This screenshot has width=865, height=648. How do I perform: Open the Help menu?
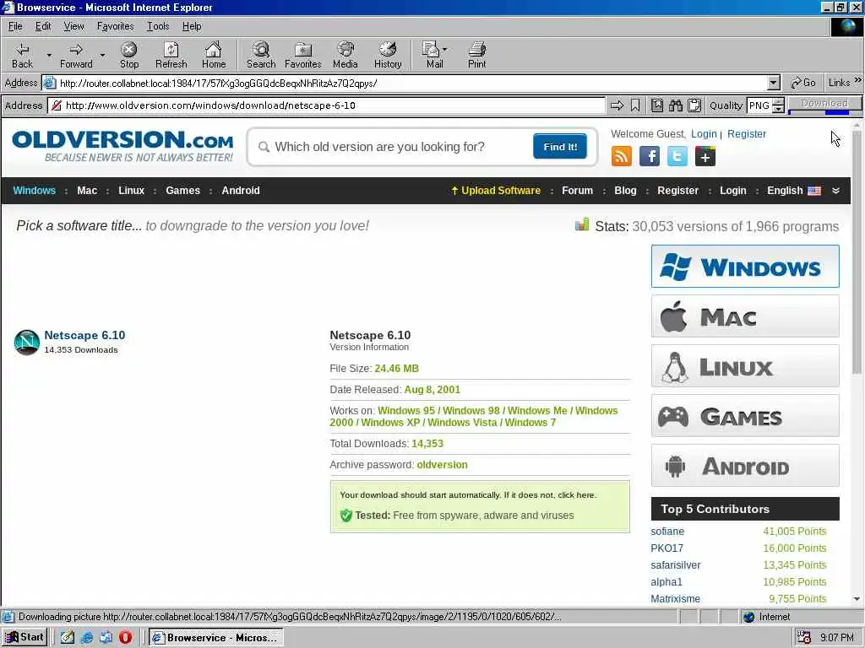[x=192, y=26]
